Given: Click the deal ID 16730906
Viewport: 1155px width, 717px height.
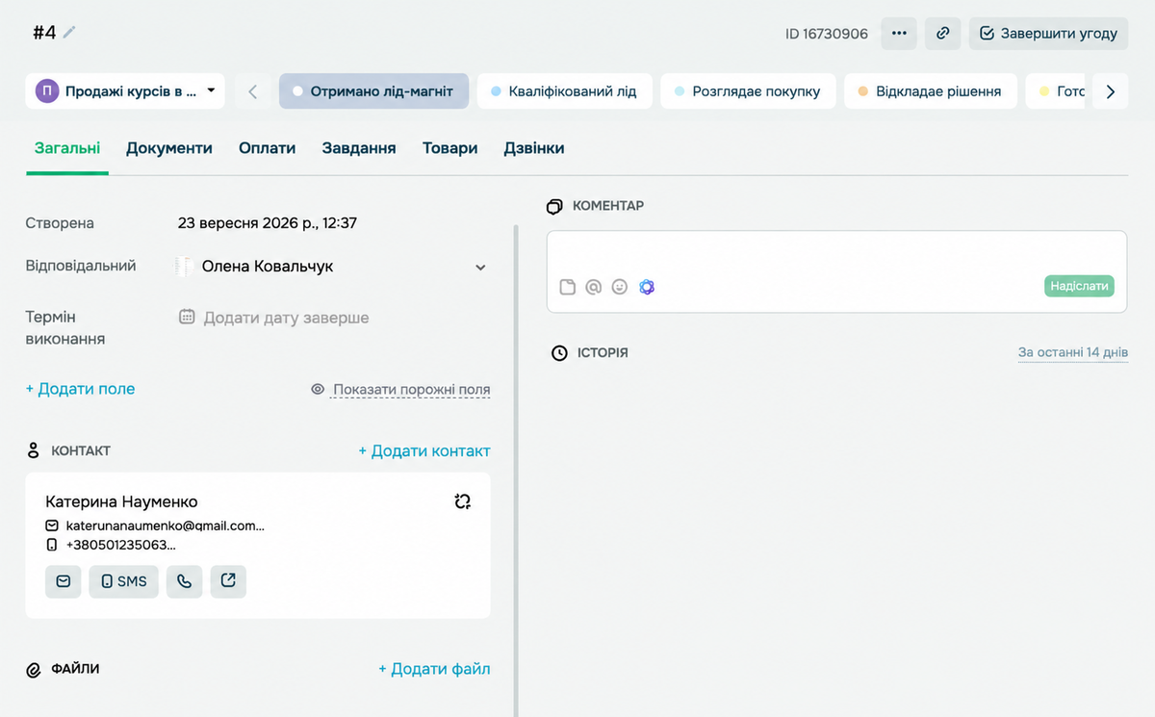Looking at the screenshot, I should pos(827,34).
